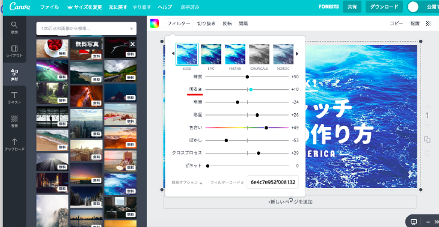Screen dimensions: 439x227
Task: Click the ダウンロード button
Action: pyautogui.click(x=384, y=7)
